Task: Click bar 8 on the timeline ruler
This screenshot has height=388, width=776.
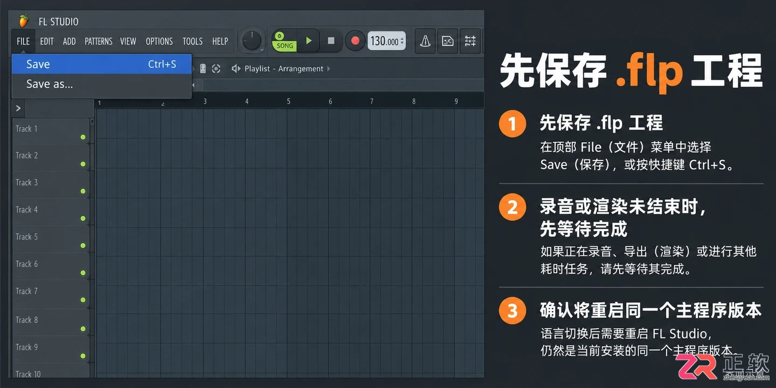Action: point(414,101)
